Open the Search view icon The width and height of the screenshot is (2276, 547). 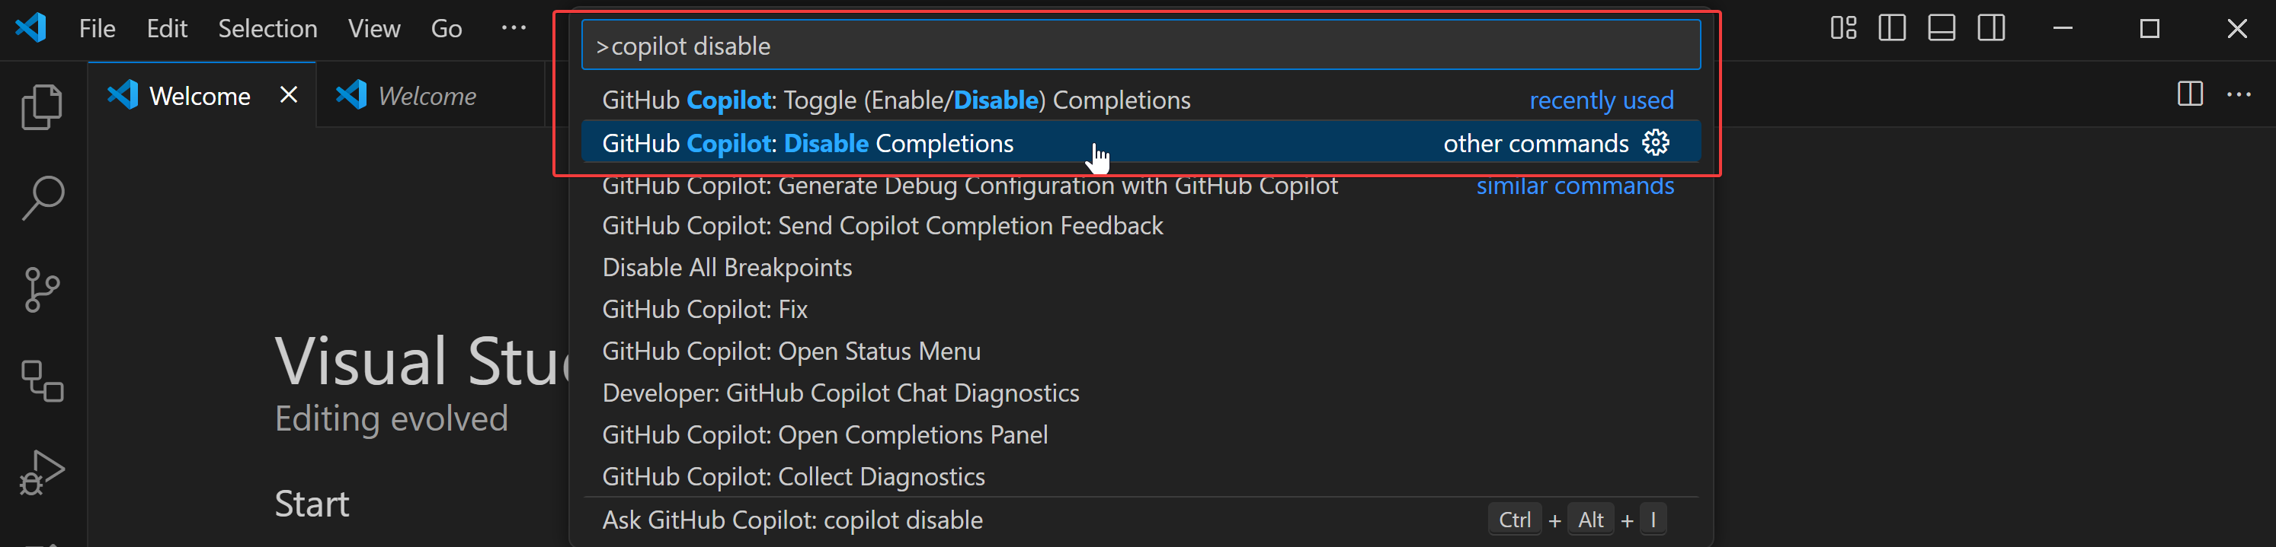point(41,198)
